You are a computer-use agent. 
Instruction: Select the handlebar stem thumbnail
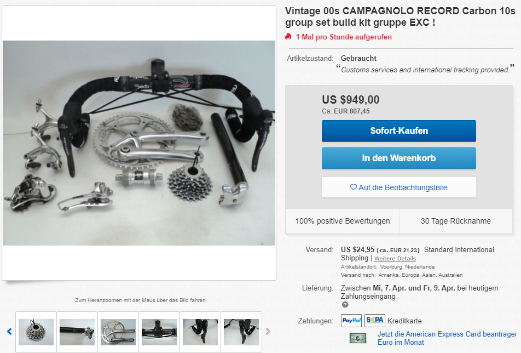point(159,332)
